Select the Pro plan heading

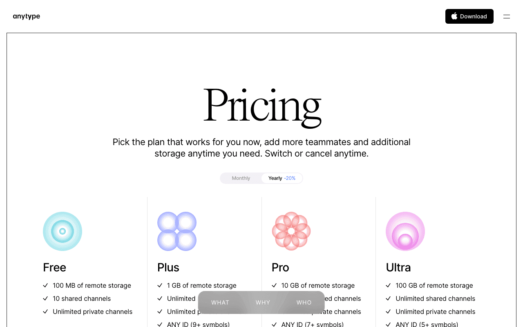(x=280, y=267)
